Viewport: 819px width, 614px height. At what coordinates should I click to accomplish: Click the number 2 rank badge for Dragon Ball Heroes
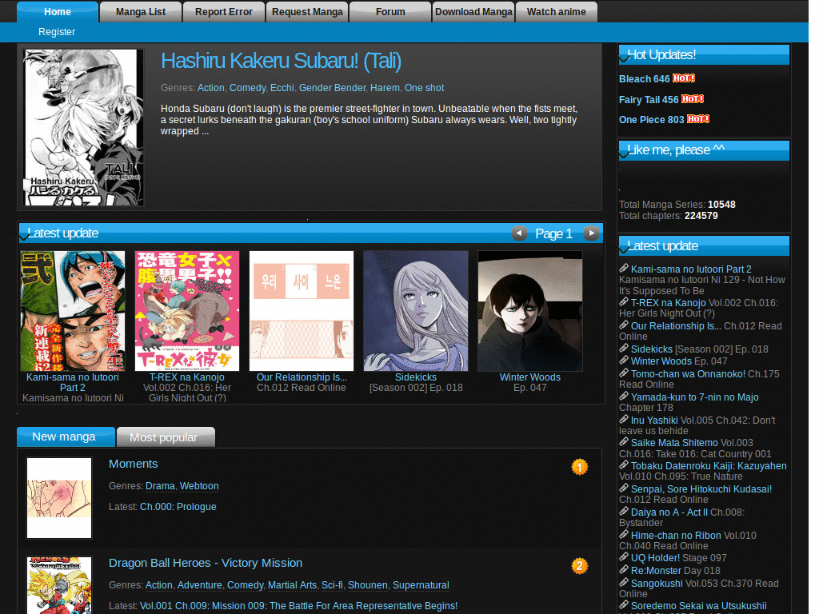click(x=580, y=566)
